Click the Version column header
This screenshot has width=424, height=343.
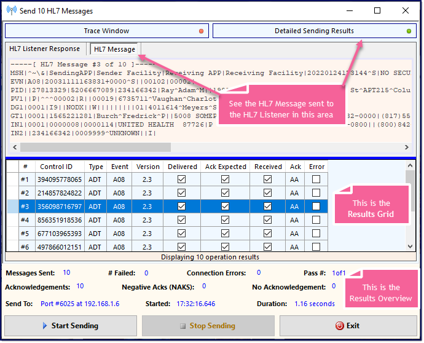pyautogui.click(x=147, y=167)
